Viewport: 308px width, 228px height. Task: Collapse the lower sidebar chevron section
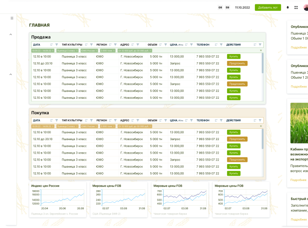[x=10, y=74]
